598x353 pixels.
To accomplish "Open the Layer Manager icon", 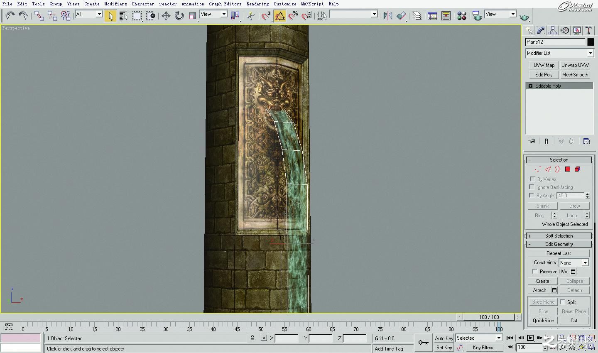I will [417, 16].
